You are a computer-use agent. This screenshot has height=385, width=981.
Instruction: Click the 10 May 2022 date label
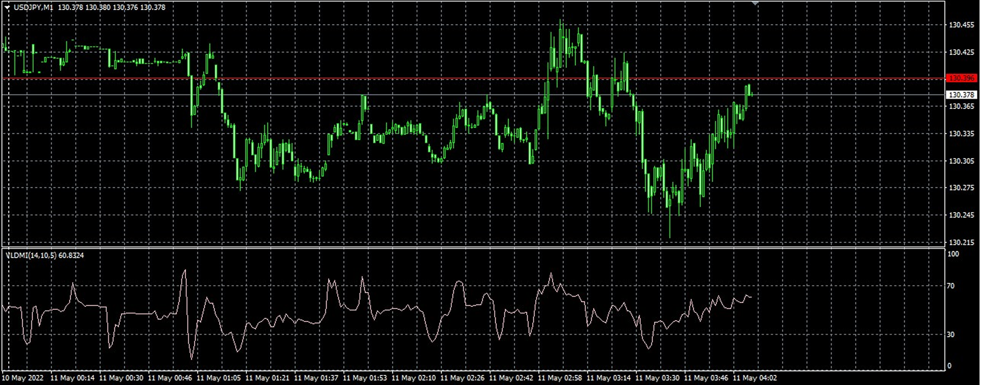click(23, 378)
